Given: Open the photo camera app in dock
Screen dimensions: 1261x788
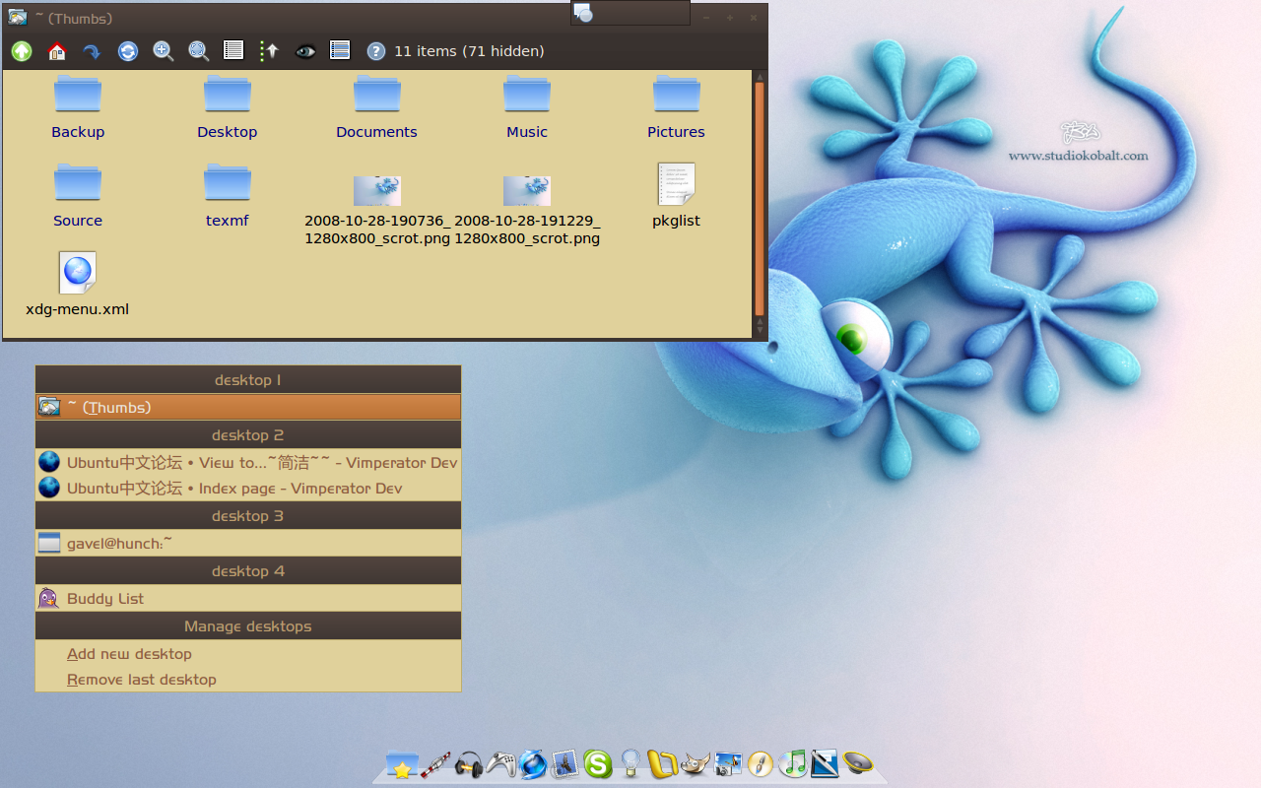Looking at the screenshot, I should 728,764.
